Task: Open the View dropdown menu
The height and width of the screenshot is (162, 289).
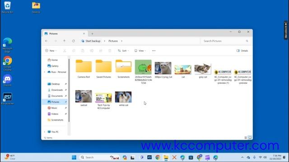Action: tap(140, 51)
